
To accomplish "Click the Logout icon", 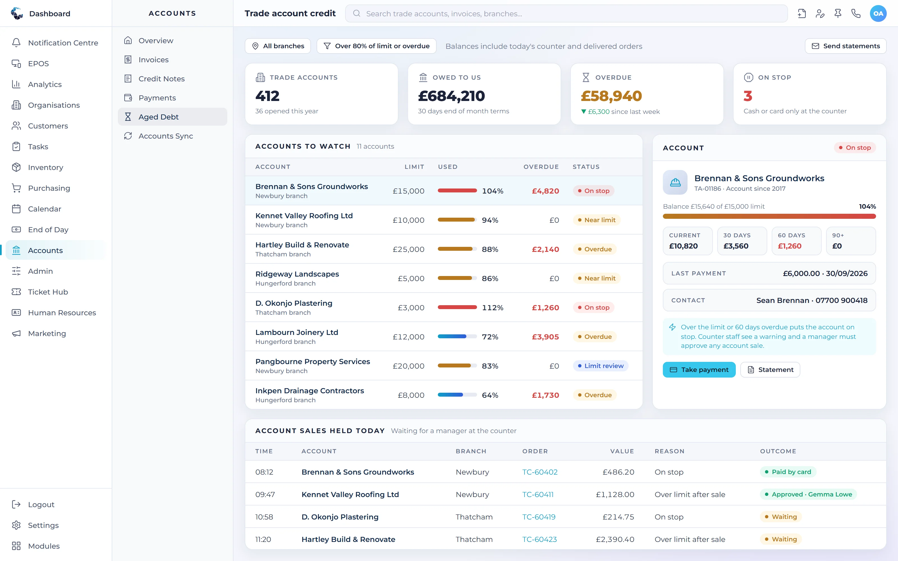I will point(16,504).
